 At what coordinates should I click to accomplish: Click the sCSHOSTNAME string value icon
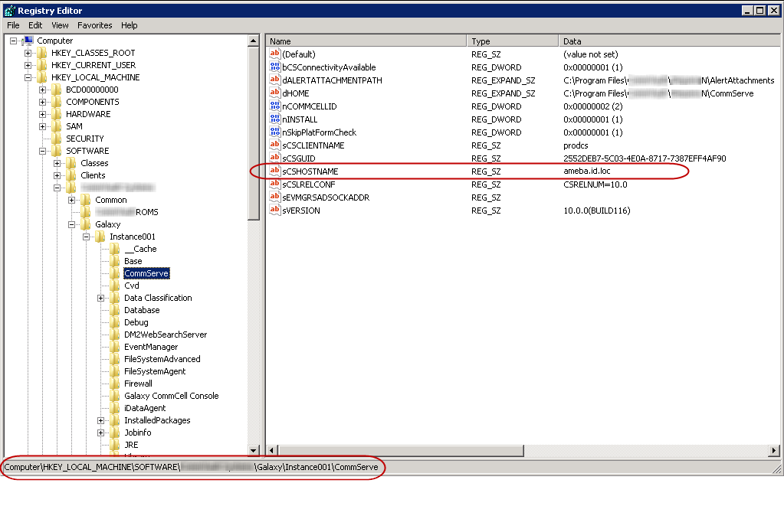pyautogui.click(x=275, y=171)
